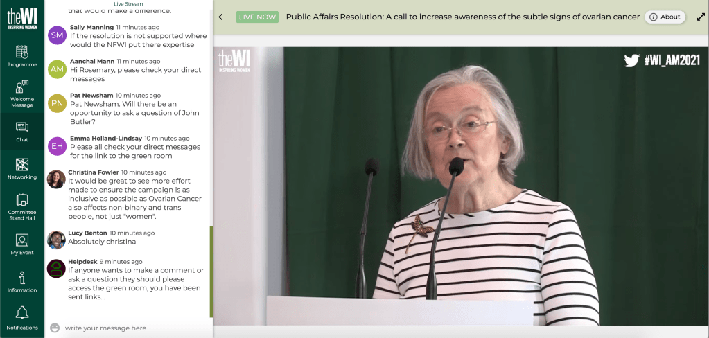Expand the video to fullscreen
709x338 pixels.
(x=701, y=17)
